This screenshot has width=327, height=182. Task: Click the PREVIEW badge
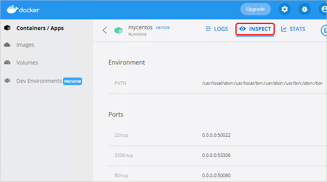click(x=72, y=81)
